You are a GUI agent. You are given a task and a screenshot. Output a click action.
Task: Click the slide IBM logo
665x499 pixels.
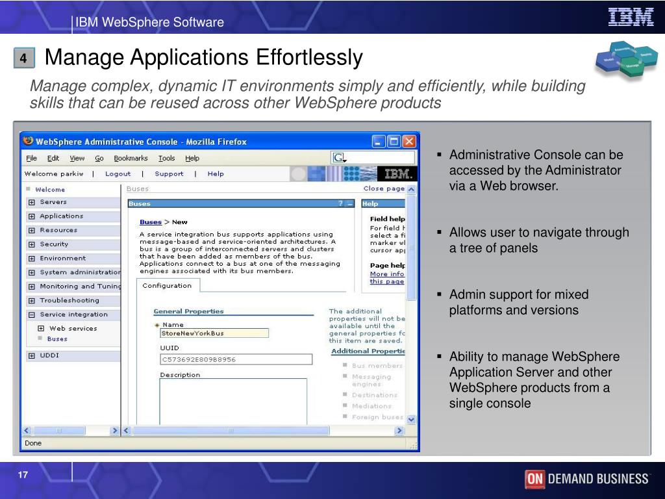click(x=631, y=17)
